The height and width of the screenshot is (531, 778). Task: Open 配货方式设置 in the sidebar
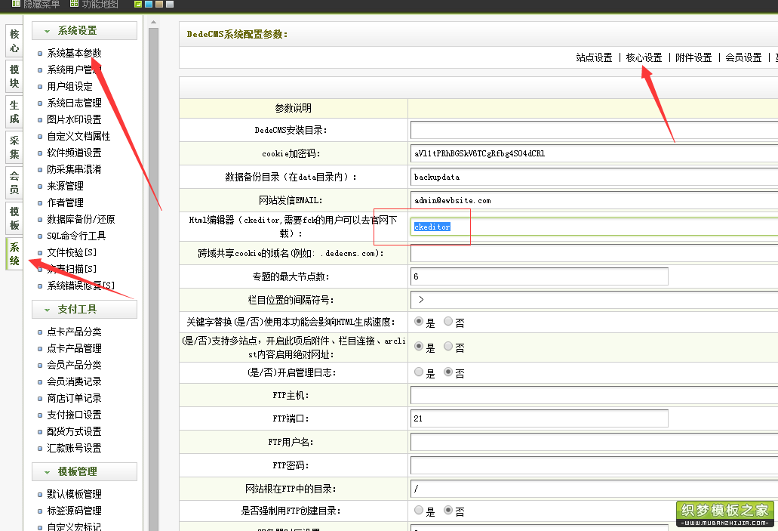(x=75, y=431)
